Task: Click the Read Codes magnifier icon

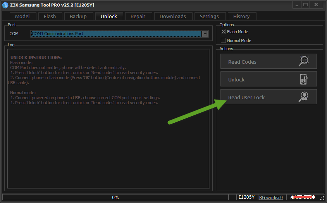Action: [303, 61]
